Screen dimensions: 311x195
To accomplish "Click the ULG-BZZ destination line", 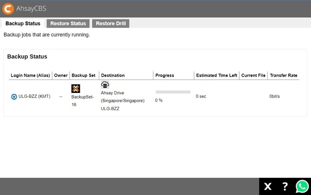I will pyautogui.click(x=110, y=108).
